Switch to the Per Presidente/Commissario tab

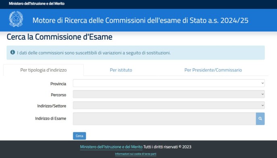pyautogui.click(x=213, y=70)
